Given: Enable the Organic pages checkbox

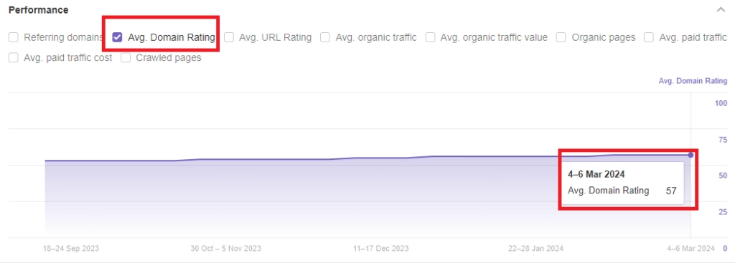Looking at the screenshot, I should pyautogui.click(x=561, y=37).
